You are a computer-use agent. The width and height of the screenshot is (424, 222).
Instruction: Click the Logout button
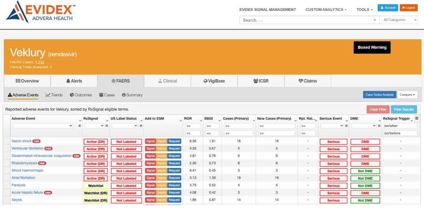[408, 8]
